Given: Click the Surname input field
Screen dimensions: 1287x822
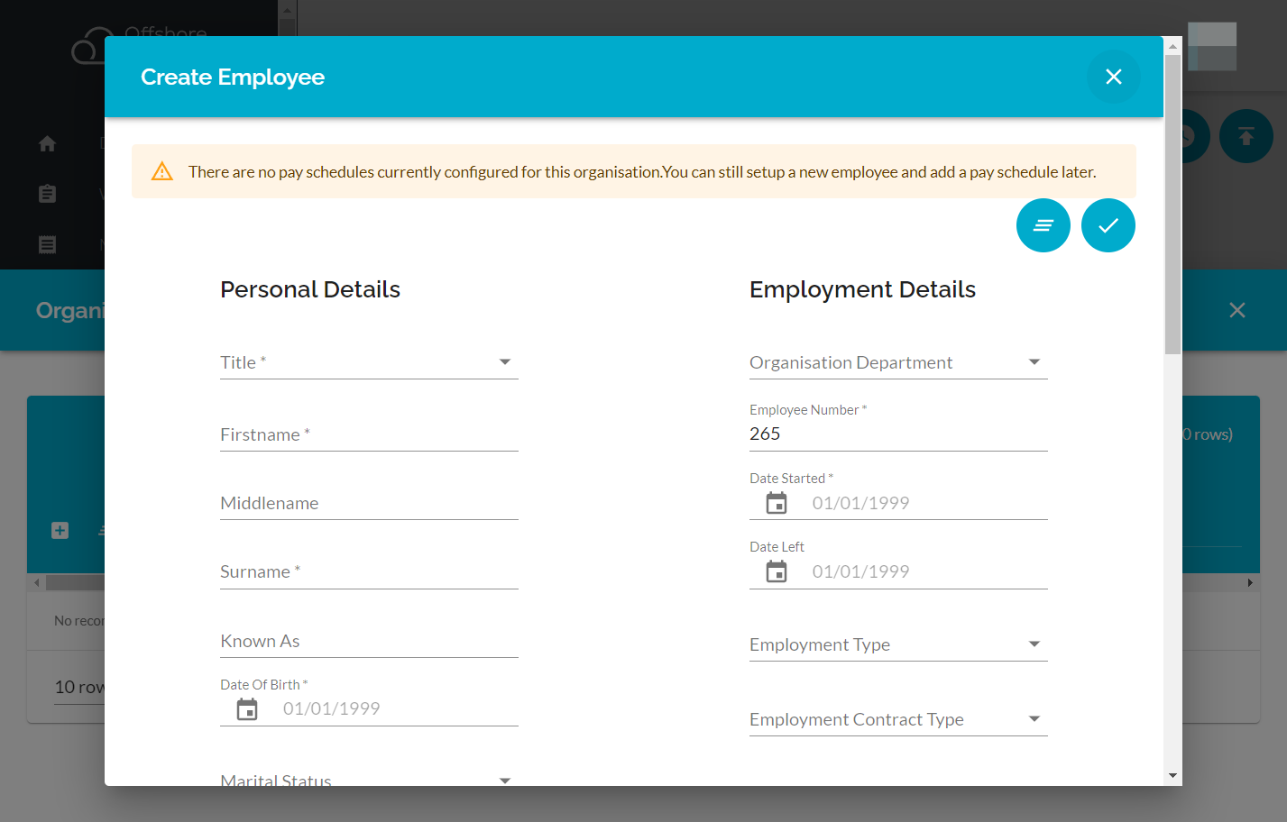Looking at the screenshot, I should point(369,571).
